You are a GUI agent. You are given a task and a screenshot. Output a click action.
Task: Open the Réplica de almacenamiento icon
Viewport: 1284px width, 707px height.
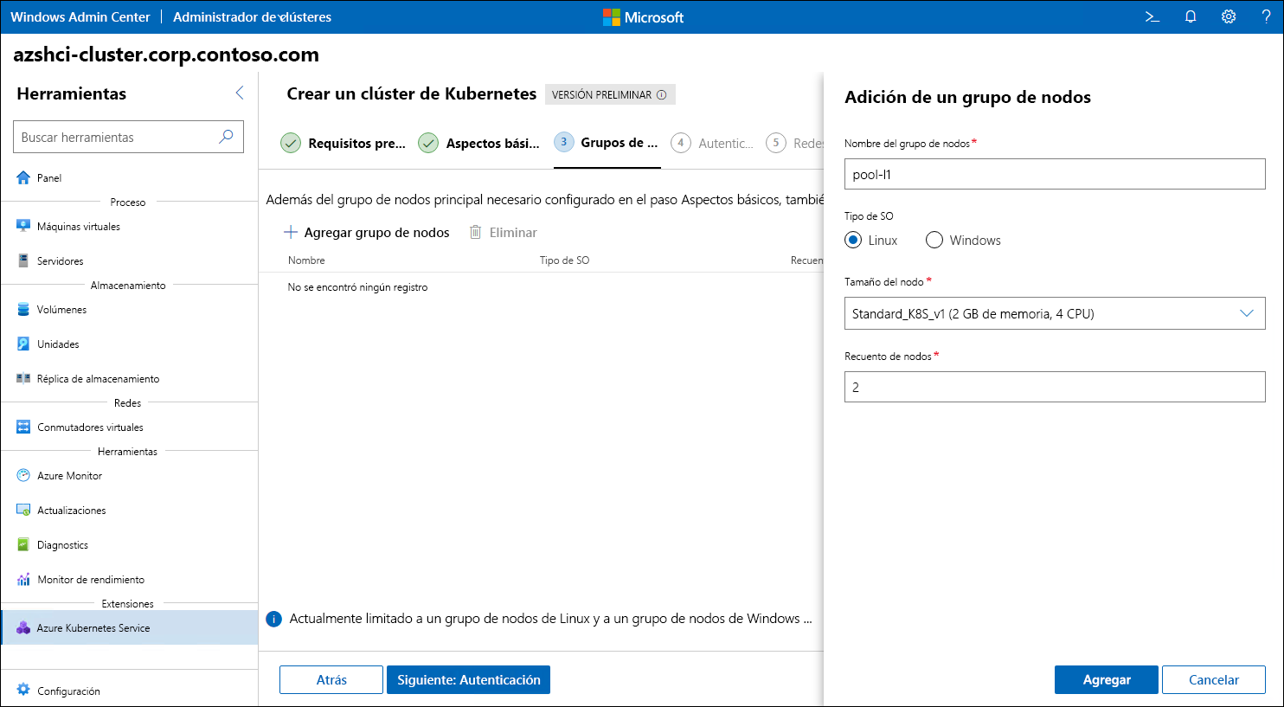23,378
